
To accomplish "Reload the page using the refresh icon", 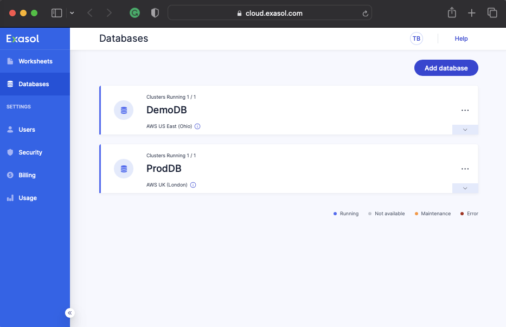I will tap(366, 14).
